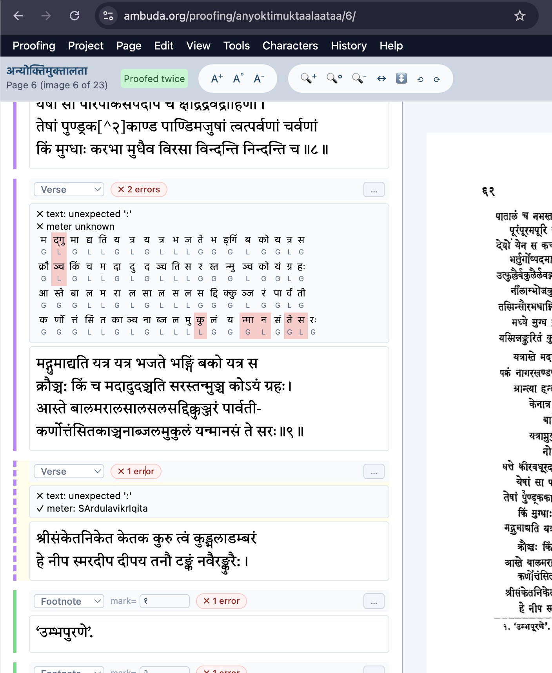Open the block type dropdown above the '2 errors' verse
The height and width of the screenshot is (673, 552).
[69, 189]
